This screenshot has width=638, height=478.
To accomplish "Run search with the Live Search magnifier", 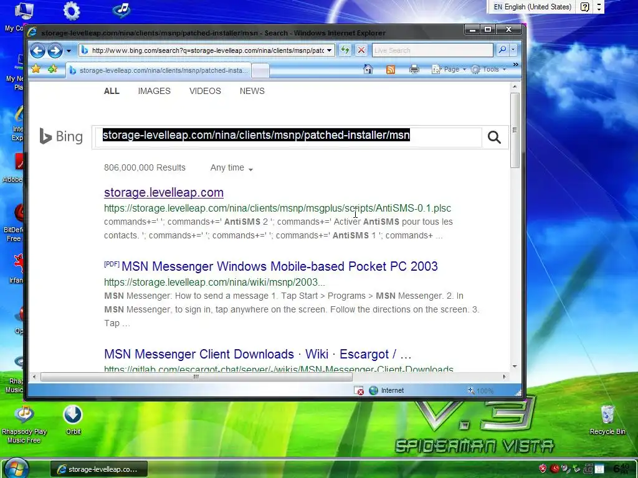I will (503, 50).
